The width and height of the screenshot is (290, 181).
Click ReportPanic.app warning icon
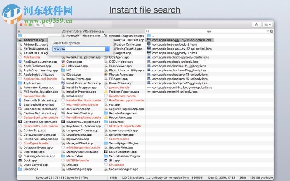click(x=106, y=117)
